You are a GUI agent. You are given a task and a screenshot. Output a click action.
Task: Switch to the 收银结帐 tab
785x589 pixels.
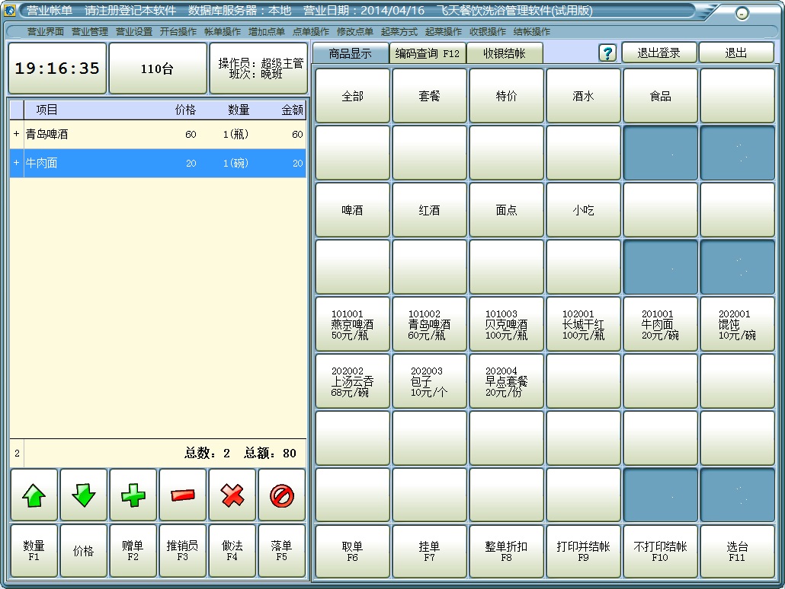505,53
